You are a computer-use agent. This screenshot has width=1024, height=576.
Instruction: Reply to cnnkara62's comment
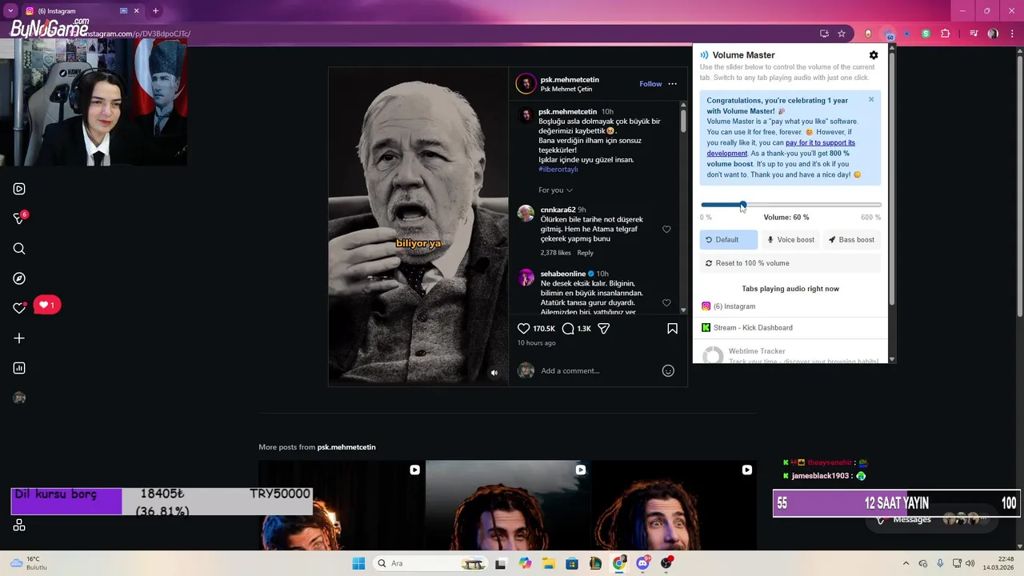point(586,253)
